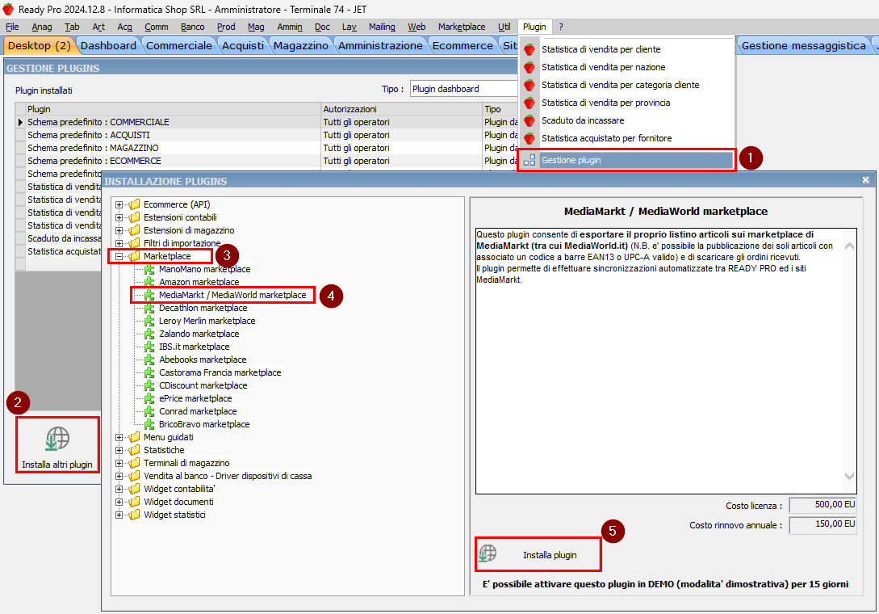
Task: Click the strawberry icon beside Statistica di vendita per cliente
Action: [529, 49]
